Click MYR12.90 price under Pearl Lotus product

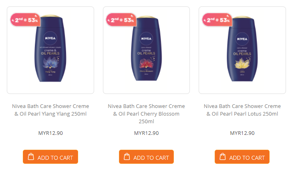pyautogui.click(x=242, y=133)
